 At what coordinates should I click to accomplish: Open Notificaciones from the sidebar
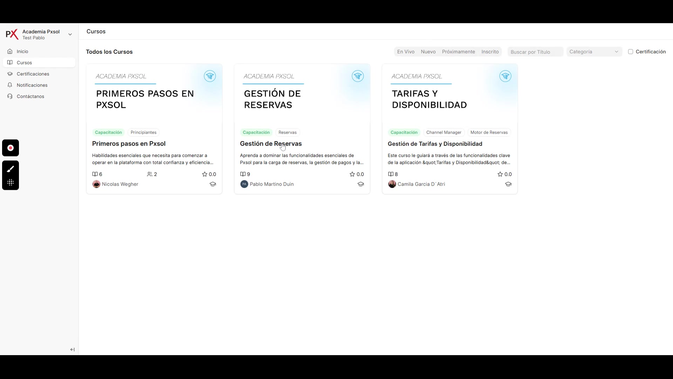click(x=32, y=85)
